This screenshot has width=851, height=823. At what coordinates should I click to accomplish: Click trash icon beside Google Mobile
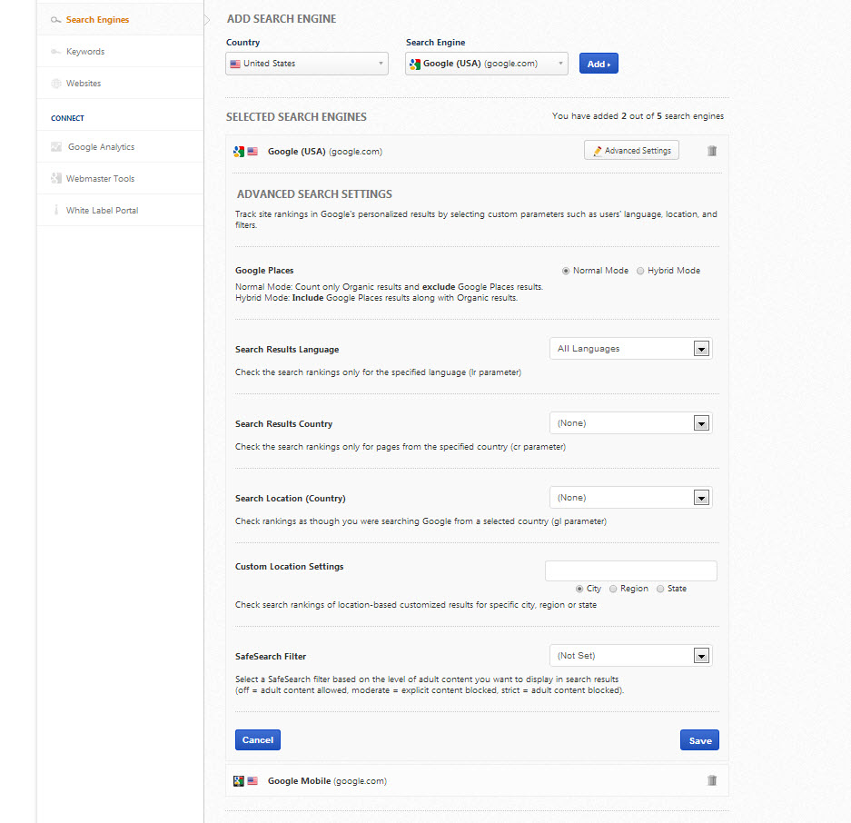tap(712, 780)
